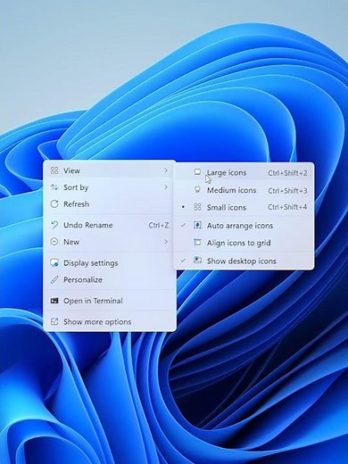Choose Medium icons view
The width and height of the screenshot is (348, 464).
click(x=244, y=190)
